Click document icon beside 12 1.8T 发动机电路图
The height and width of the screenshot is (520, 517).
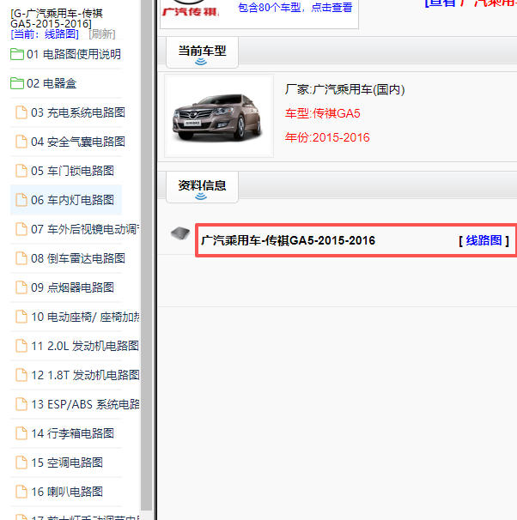(x=21, y=375)
